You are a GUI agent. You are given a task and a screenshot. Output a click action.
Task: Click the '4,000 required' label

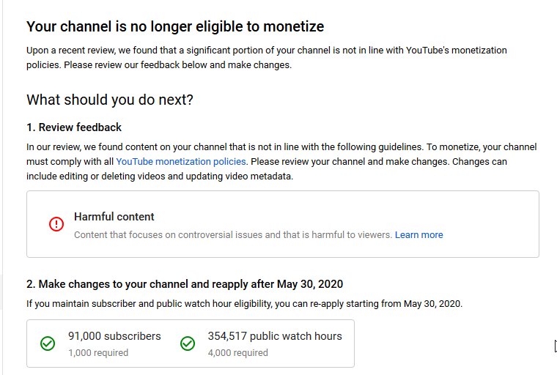tap(238, 352)
